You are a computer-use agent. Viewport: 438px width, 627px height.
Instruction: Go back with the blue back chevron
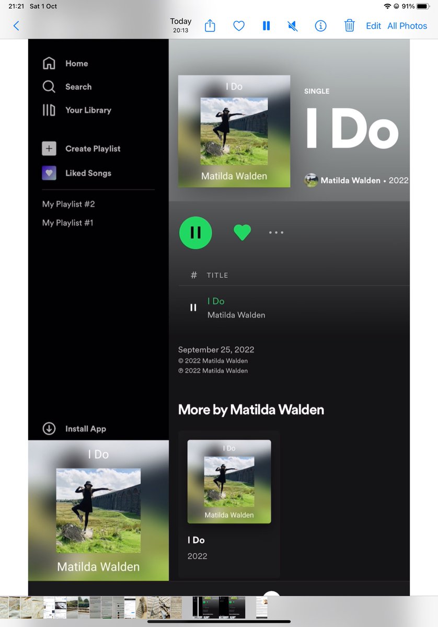pyautogui.click(x=16, y=26)
